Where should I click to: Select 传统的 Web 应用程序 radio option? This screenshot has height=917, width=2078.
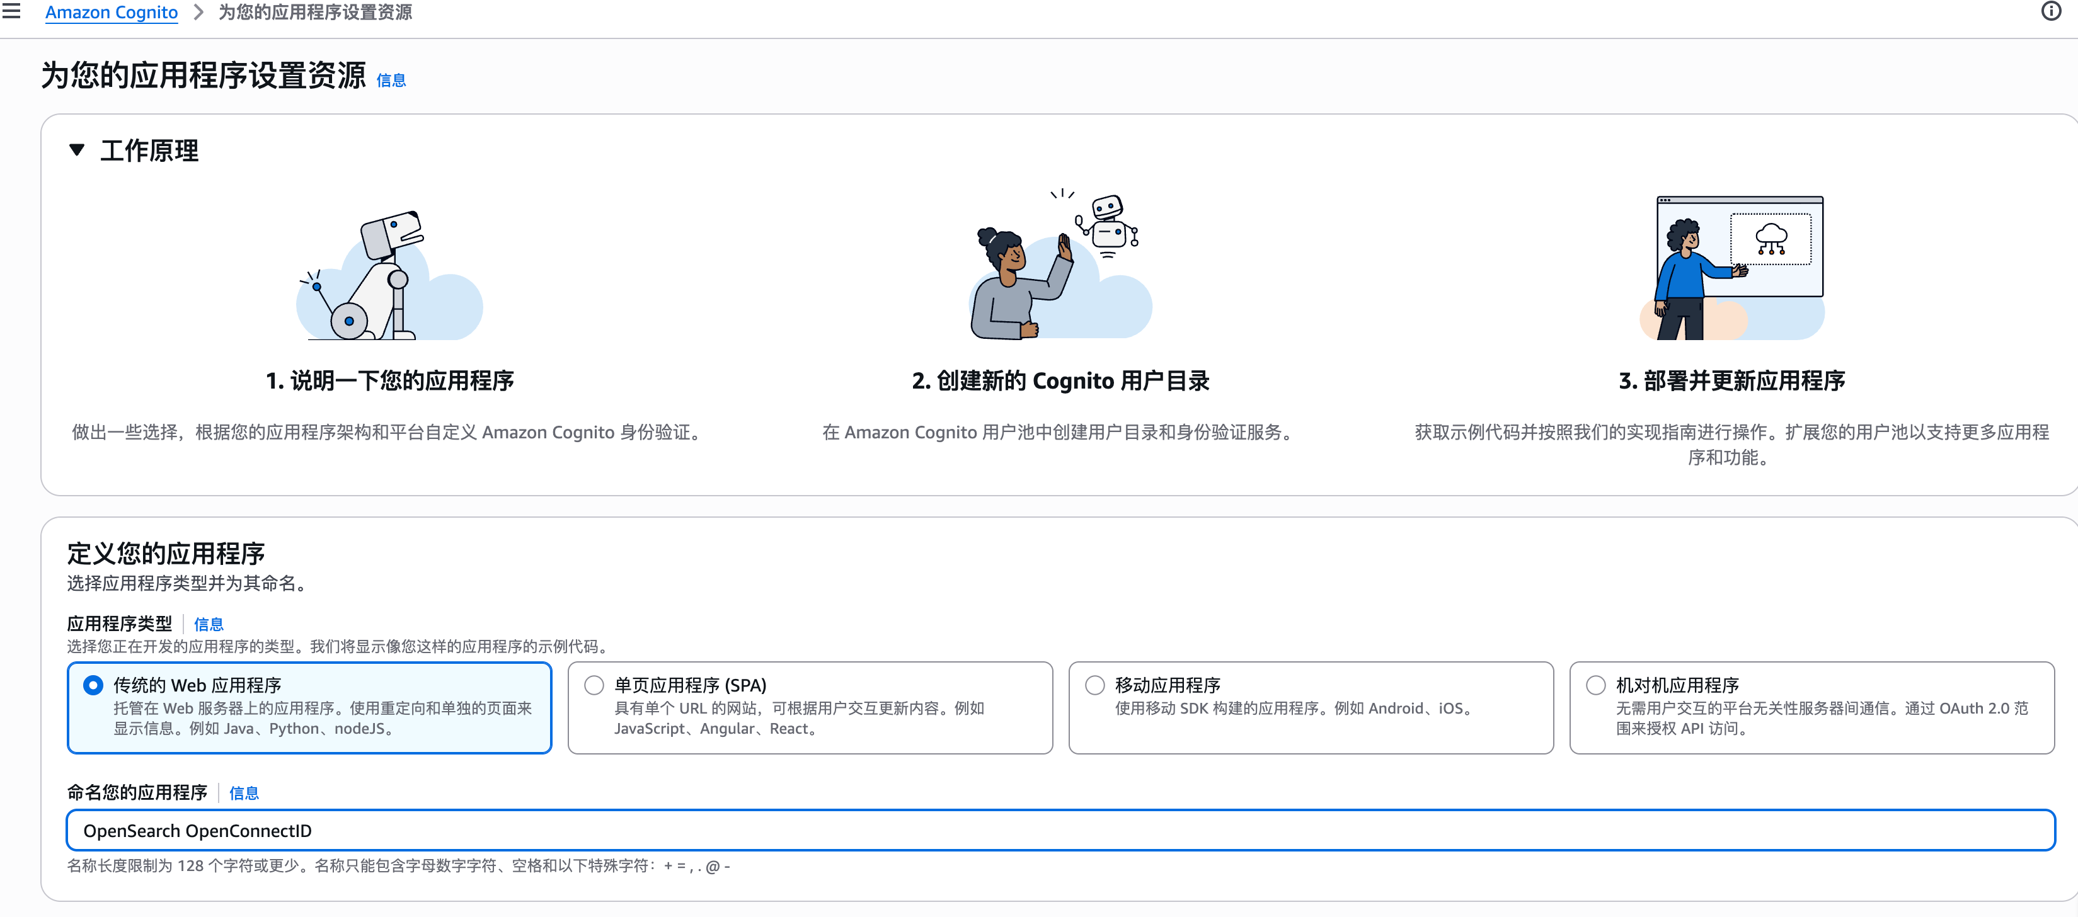point(94,685)
